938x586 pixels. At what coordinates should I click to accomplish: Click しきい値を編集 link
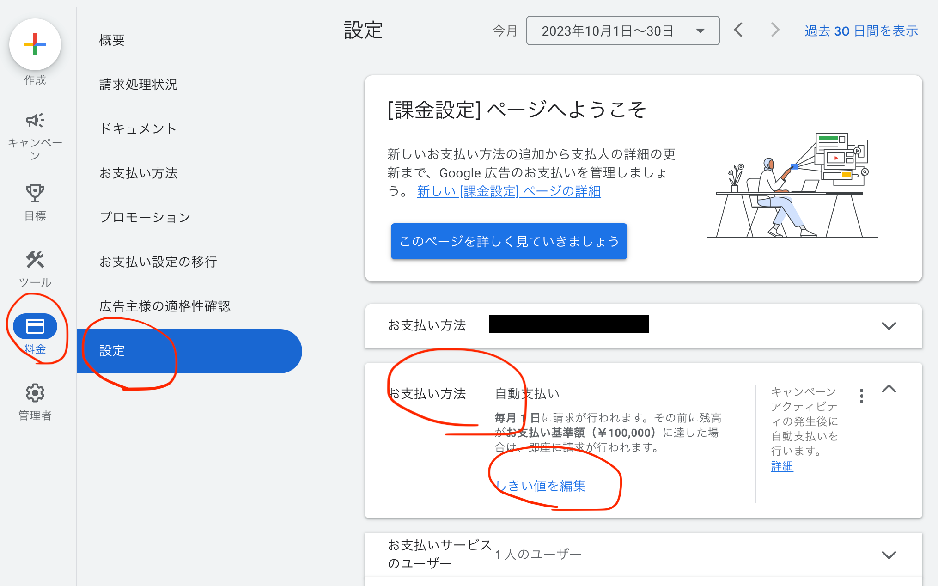540,486
